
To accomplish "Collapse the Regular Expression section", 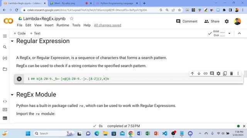I will tap(12, 41).
